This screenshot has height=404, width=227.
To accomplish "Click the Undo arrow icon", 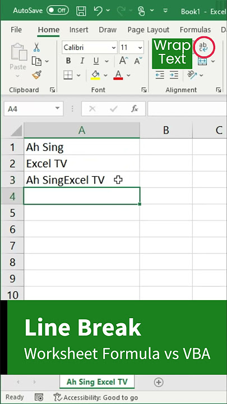I will click(x=98, y=11).
